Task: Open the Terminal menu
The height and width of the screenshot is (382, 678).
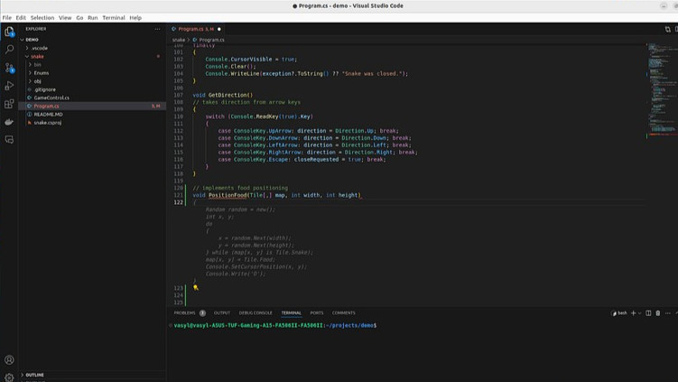Action: click(114, 17)
